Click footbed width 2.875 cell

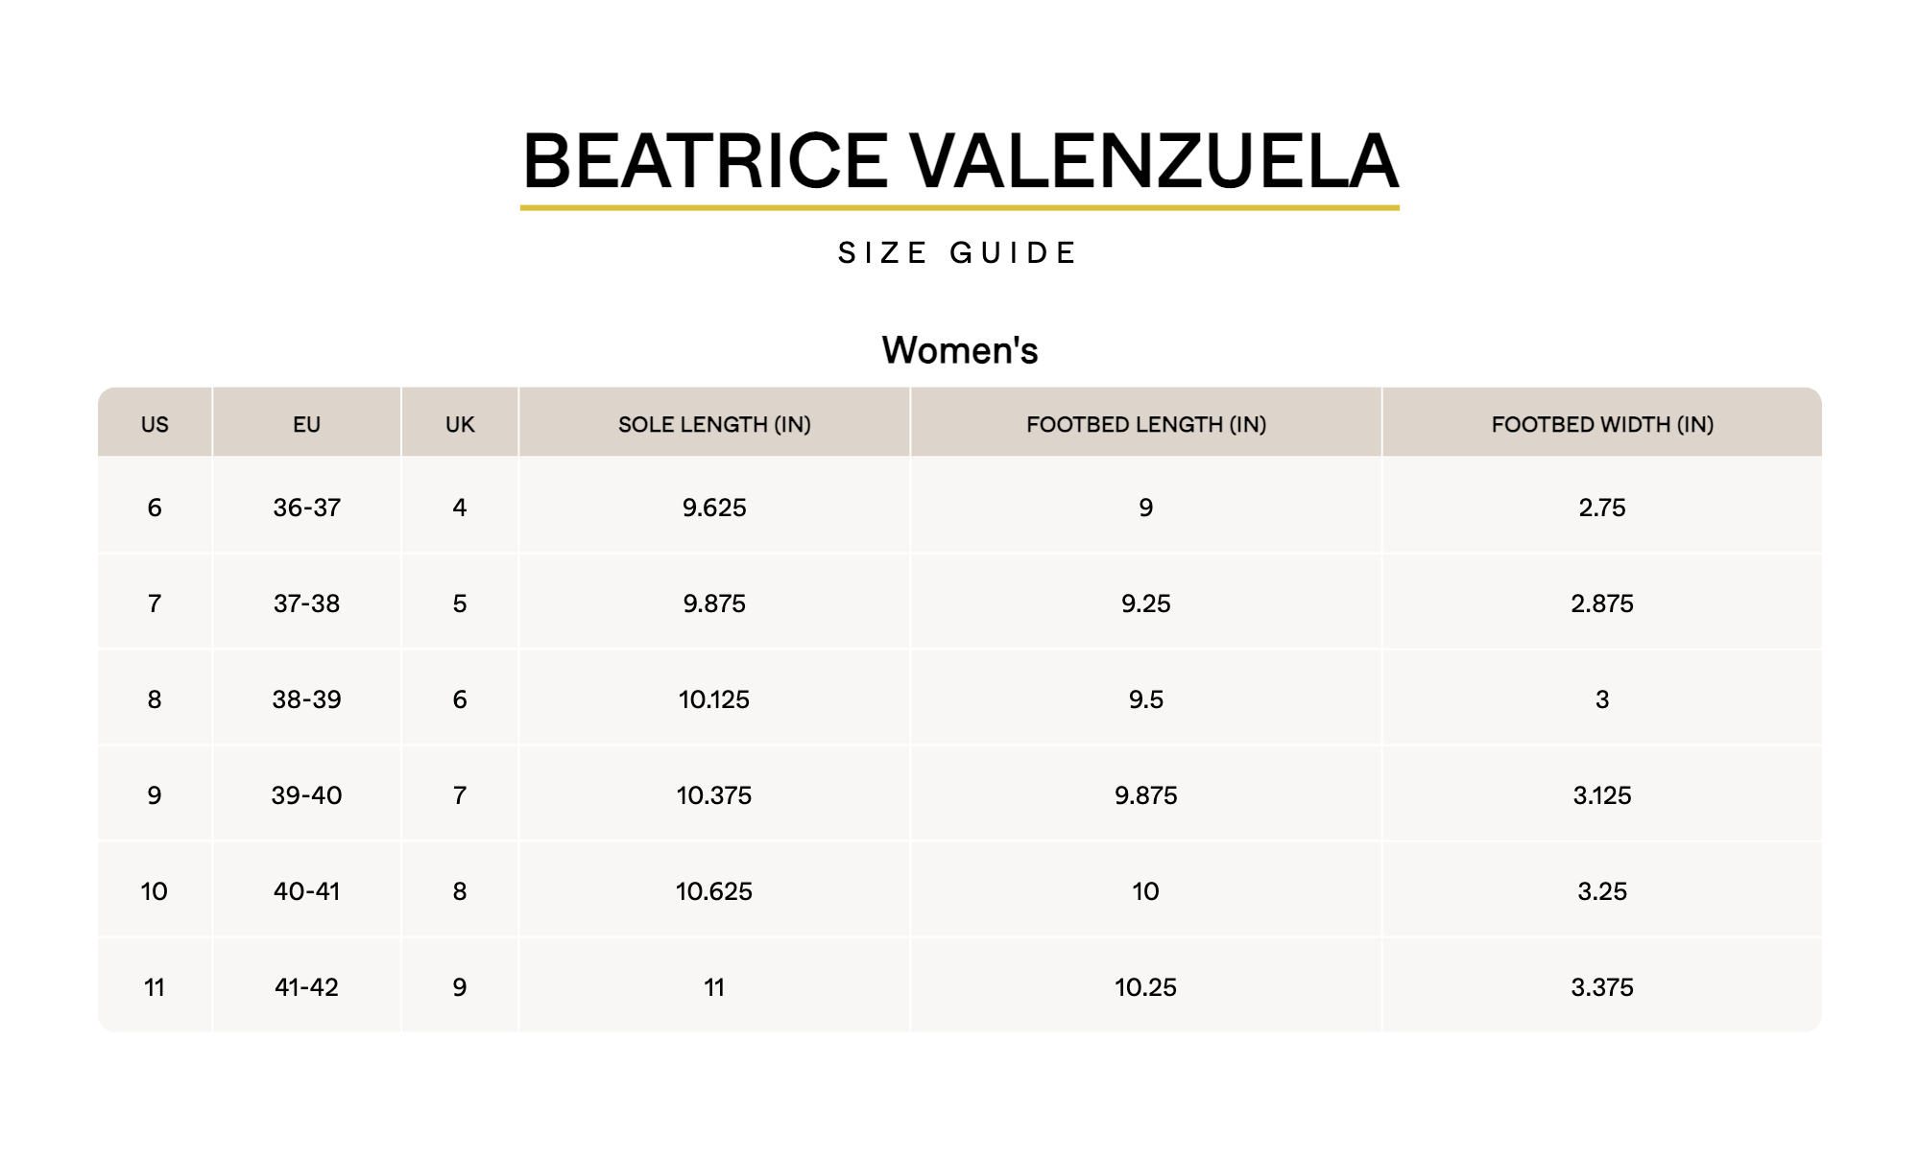pos(1602,603)
